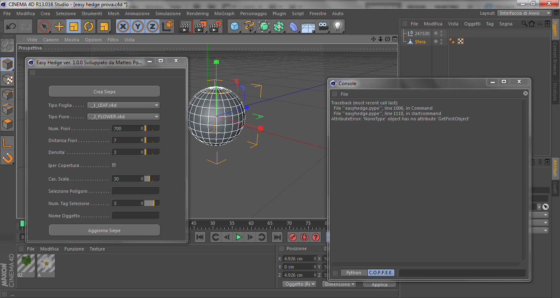This screenshot has height=298, width=560.
Task: Toggle X axis lock button
Action: tap(123, 27)
